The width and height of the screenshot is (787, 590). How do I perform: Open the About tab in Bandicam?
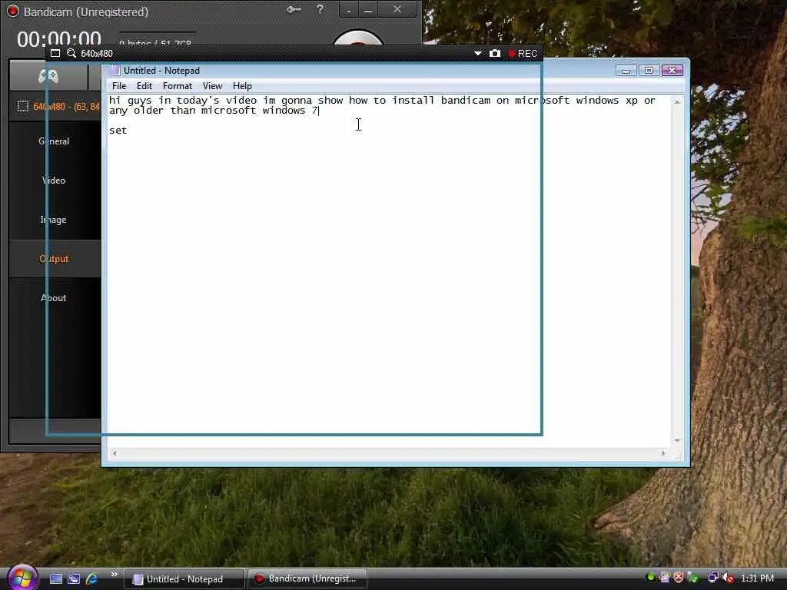click(x=54, y=298)
